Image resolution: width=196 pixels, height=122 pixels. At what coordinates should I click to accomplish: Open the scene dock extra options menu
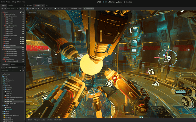pos(24,9)
